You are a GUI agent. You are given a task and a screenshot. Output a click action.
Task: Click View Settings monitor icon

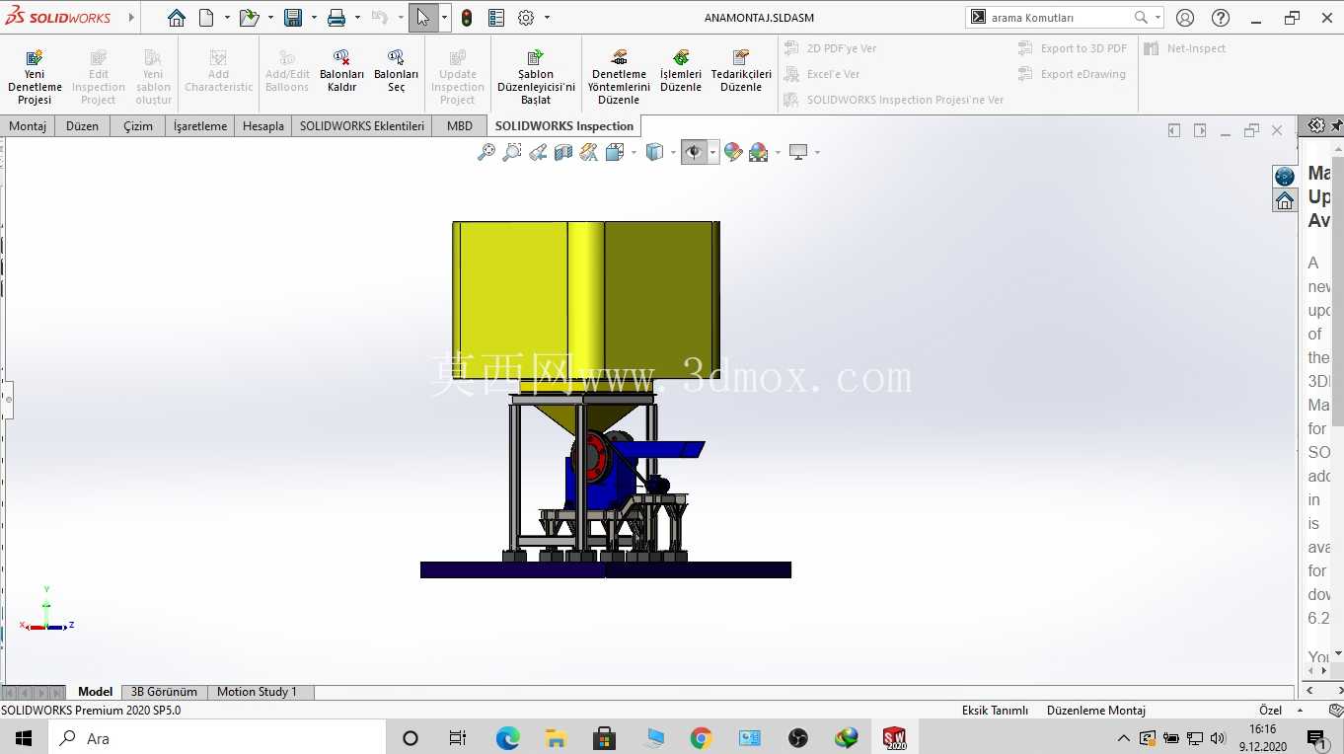pyautogui.click(x=798, y=152)
